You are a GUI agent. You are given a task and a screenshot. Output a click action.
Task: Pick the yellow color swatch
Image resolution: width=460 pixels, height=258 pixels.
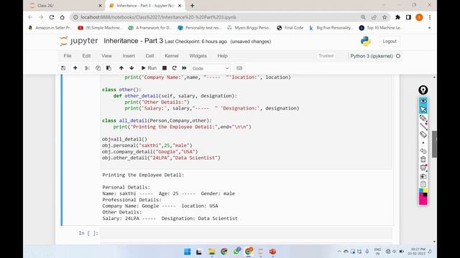coord(425,191)
